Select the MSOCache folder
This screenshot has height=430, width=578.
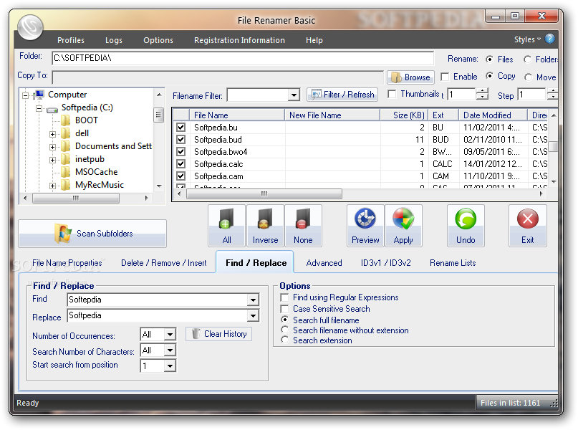point(96,172)
